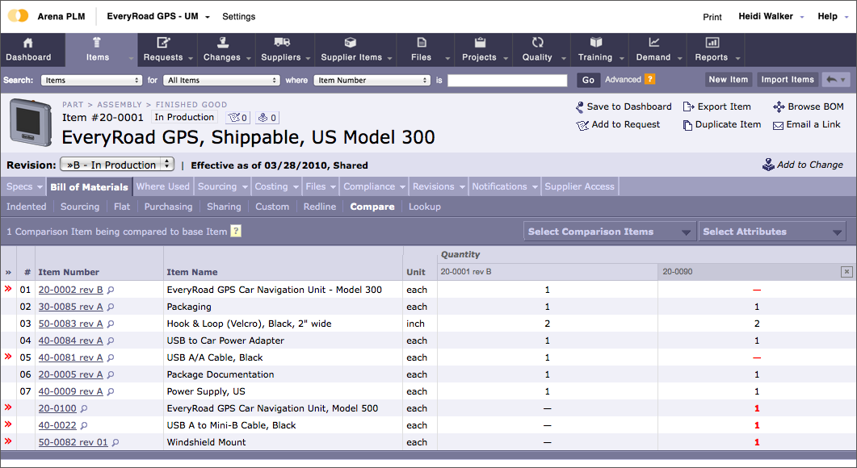Click the requests count badge showing 0
The width and height of the screenshot is (857, 468).
click(237, 118)
